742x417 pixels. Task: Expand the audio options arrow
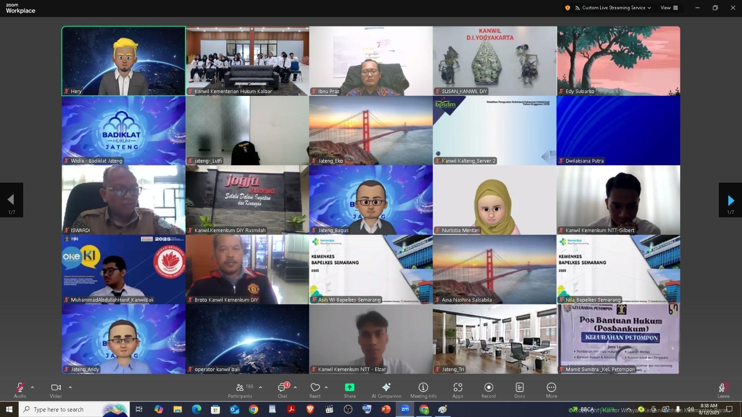point(32,387)
